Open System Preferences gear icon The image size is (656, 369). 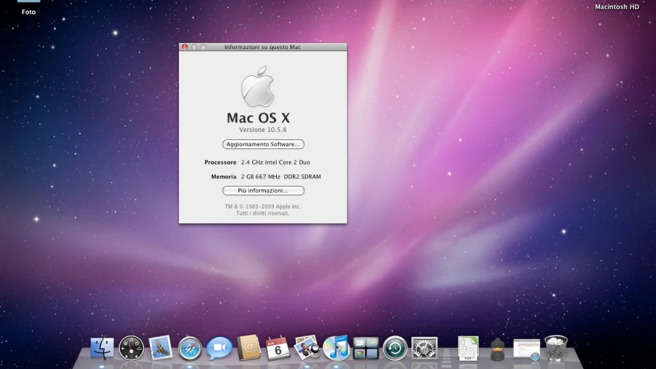(424, 348)
